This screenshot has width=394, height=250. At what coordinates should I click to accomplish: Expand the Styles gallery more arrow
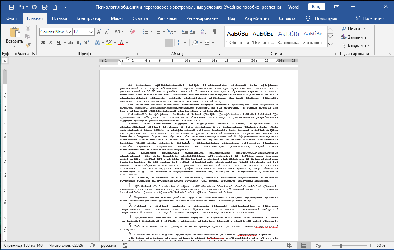point(331,44)
